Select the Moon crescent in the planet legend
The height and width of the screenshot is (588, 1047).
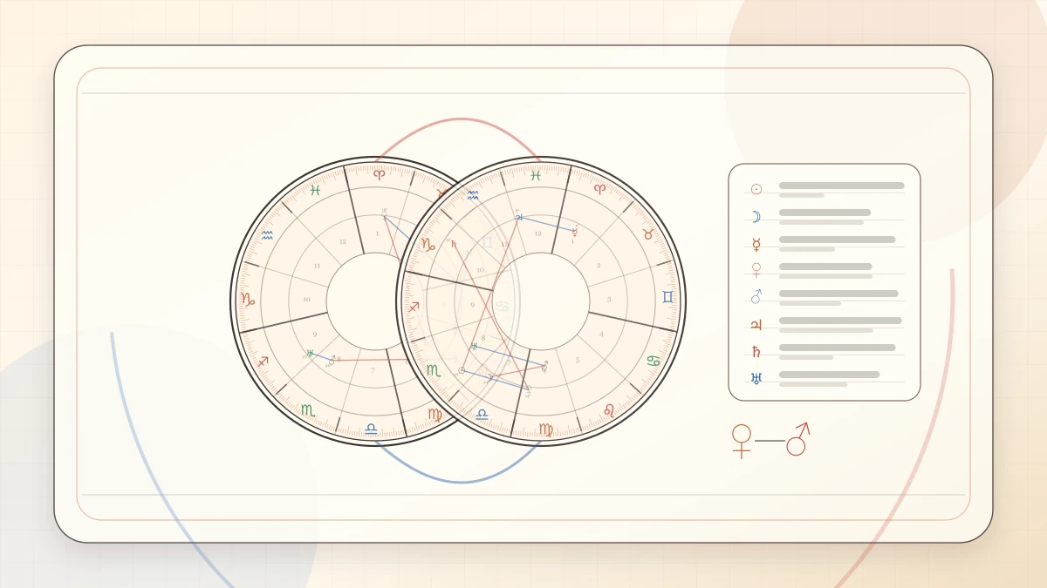pyautogui.click(x=756, y=217)
